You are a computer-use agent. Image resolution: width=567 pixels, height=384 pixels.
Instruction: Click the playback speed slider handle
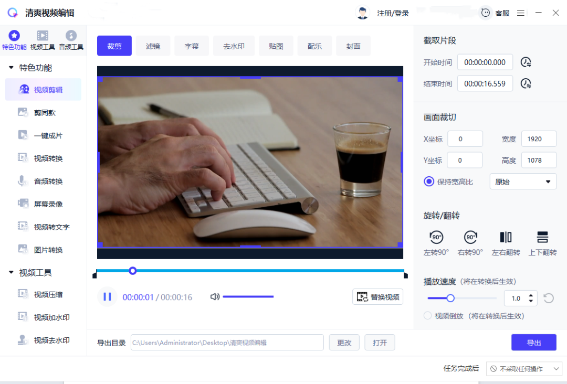(x=450, y=297)
